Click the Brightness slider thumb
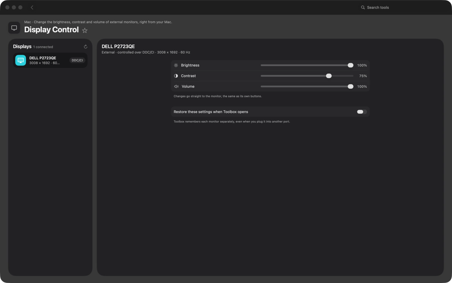 [x=351, y=65]
